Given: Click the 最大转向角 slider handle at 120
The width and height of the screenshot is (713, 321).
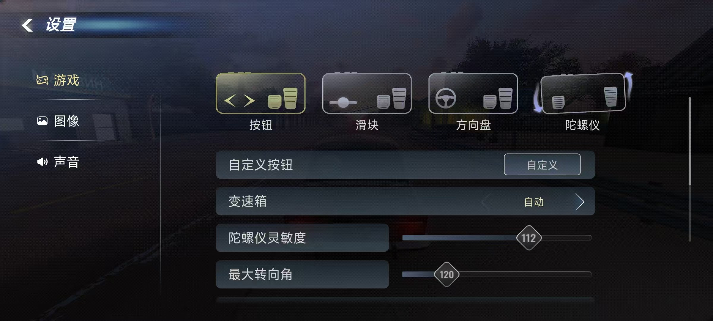Looking at the screenshot, I should pos(447,274).
